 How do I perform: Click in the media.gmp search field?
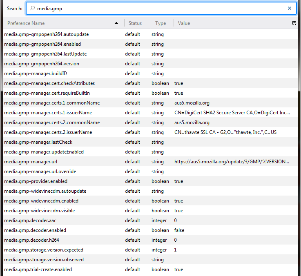tap(161, 8)
